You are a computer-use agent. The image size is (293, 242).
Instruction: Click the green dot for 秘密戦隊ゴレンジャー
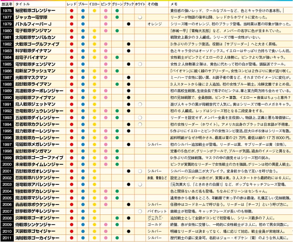(117, 11)
